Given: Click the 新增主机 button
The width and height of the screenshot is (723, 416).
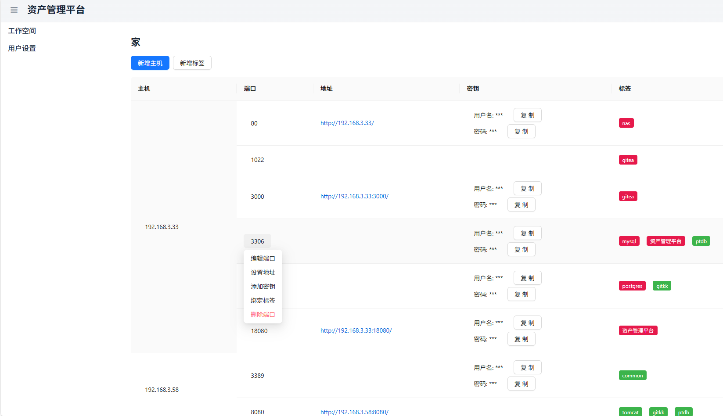Looking at the screenshot, I should point(150,63).
